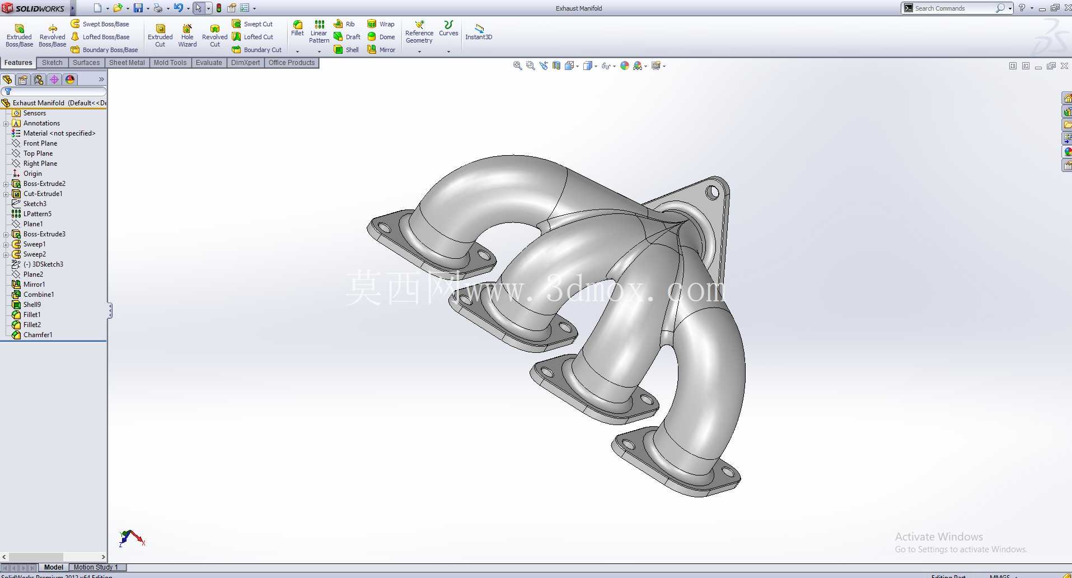Image resolution: width=1072 pixels, height=578 pixels.
Task: Click the Undo icon
Action: [178, 8]
